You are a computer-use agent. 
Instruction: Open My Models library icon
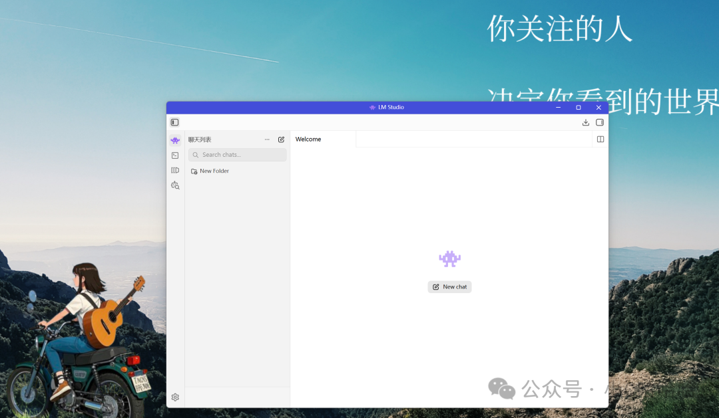coord(175,170)
